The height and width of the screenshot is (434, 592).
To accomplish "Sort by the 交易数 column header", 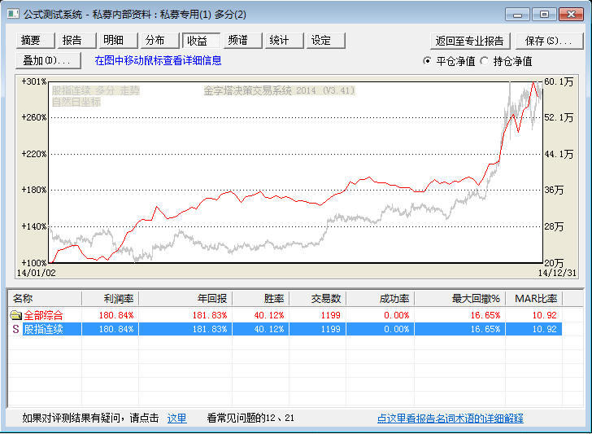I will (x=318, y=299).
